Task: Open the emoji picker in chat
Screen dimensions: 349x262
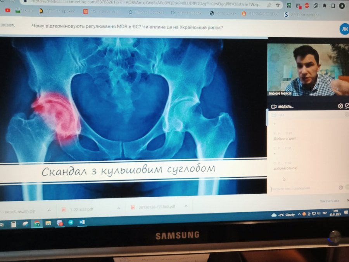Action: 340,187
